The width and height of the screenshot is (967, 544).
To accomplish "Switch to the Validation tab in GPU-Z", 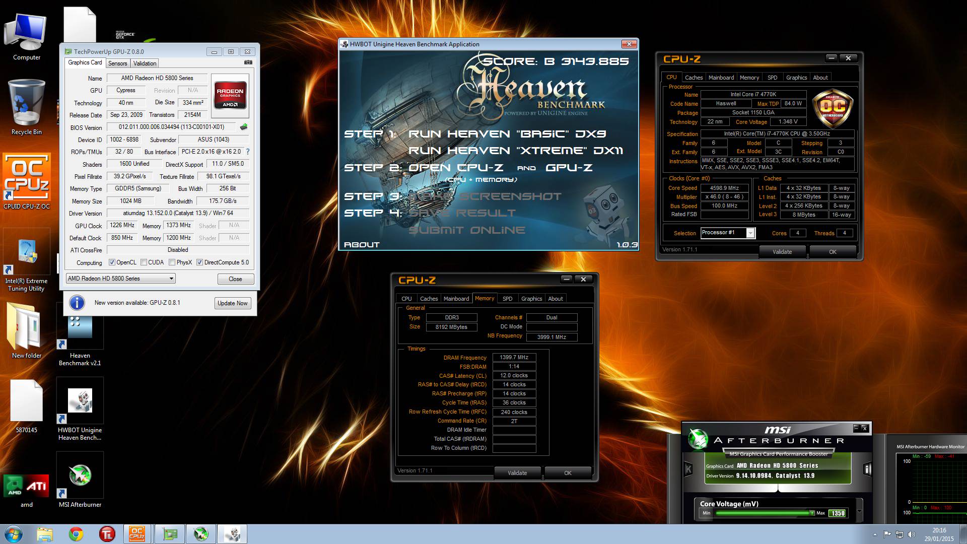I will click(145, 63).
